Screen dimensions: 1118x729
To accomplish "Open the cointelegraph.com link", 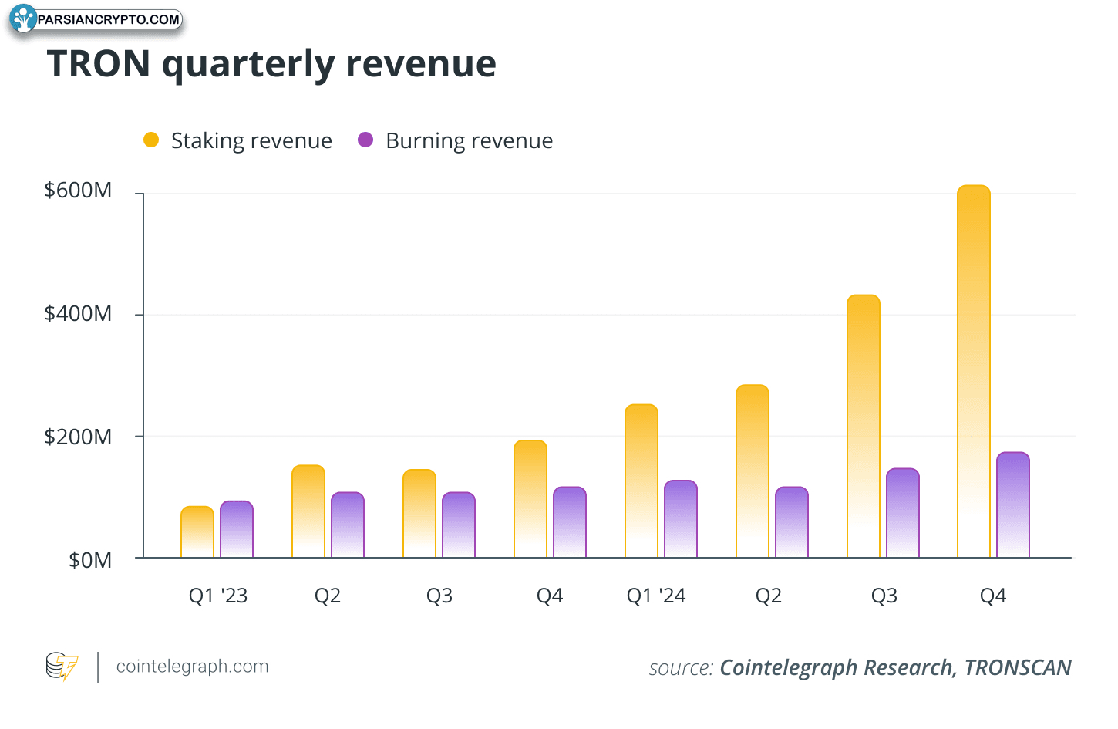I will (x=192, y=667).
